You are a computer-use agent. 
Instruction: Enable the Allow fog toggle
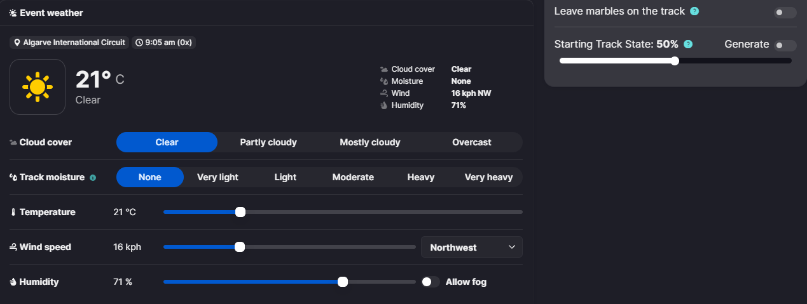431,282
